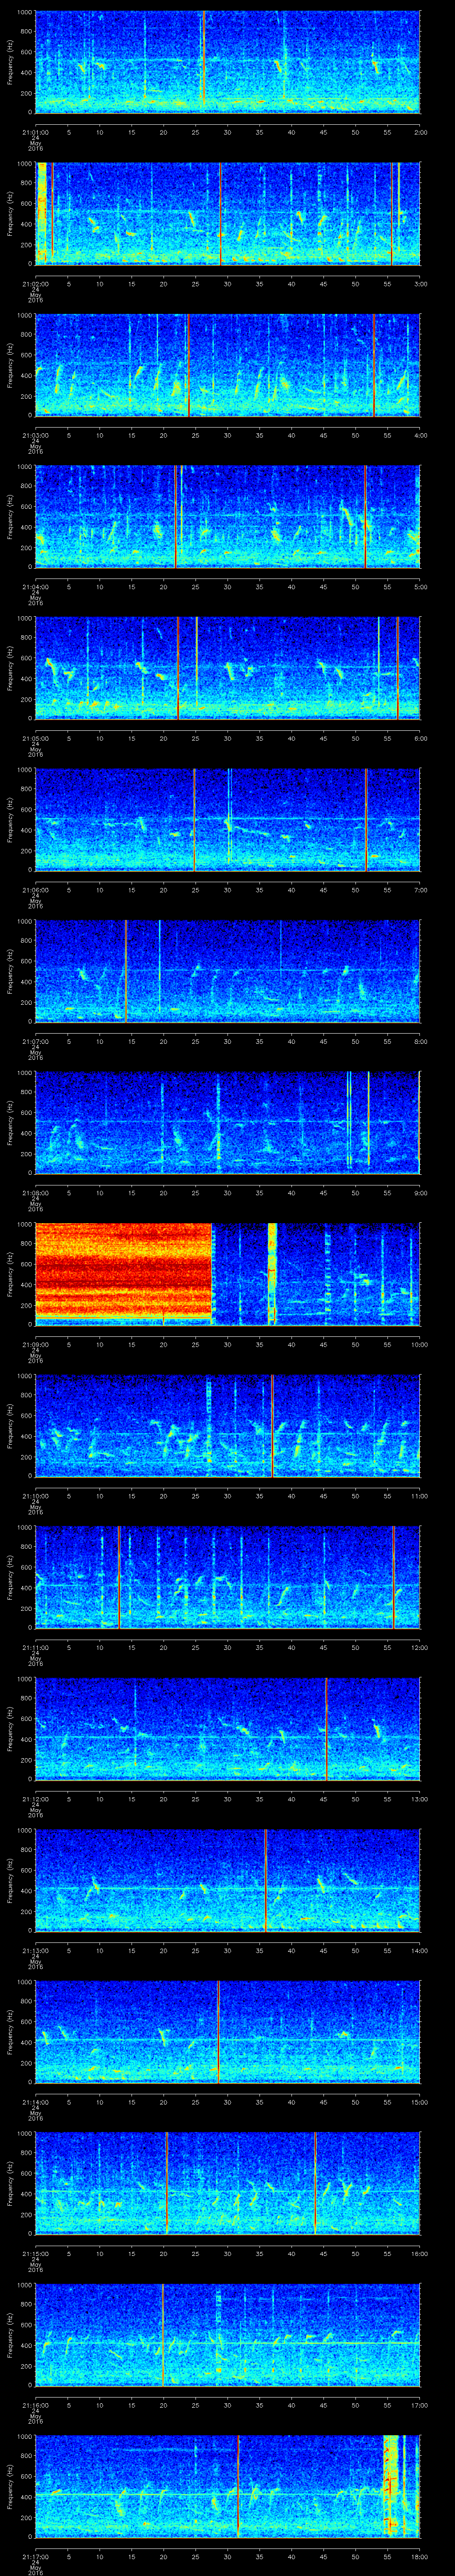Click the '21:09:00' time label

[35, 1345]
